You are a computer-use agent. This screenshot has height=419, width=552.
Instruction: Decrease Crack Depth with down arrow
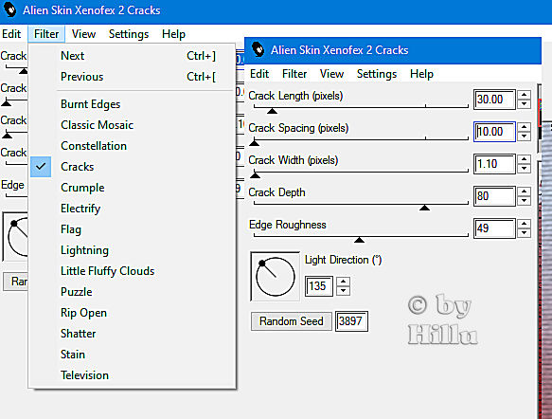525,201
